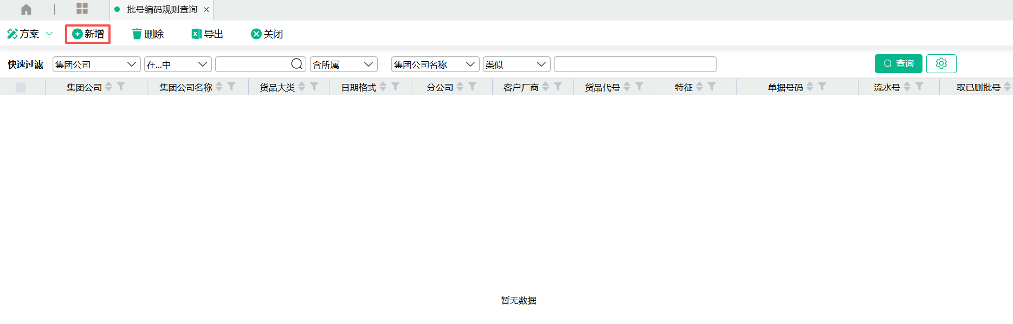Viewport: 1013px width, 324px height.
Task: Click the text field after 类似 dropdown
Action: [635, 64]
